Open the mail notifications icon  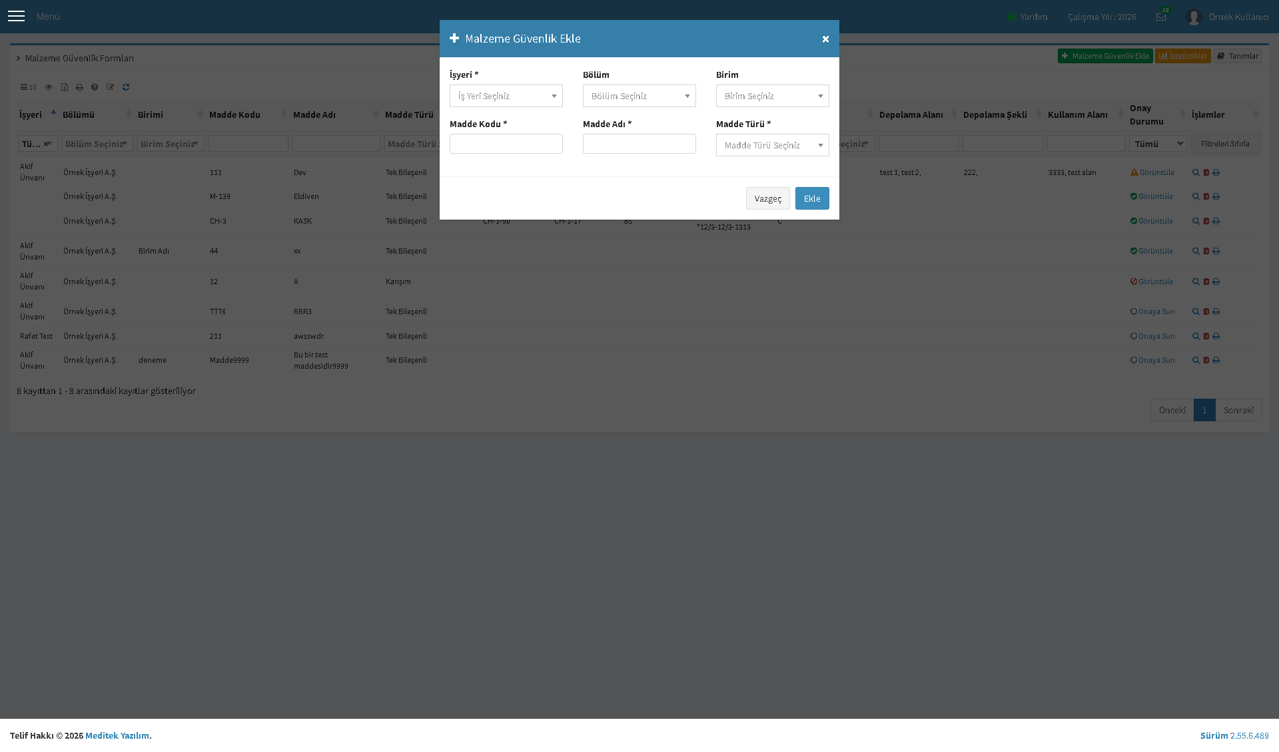1161,17
